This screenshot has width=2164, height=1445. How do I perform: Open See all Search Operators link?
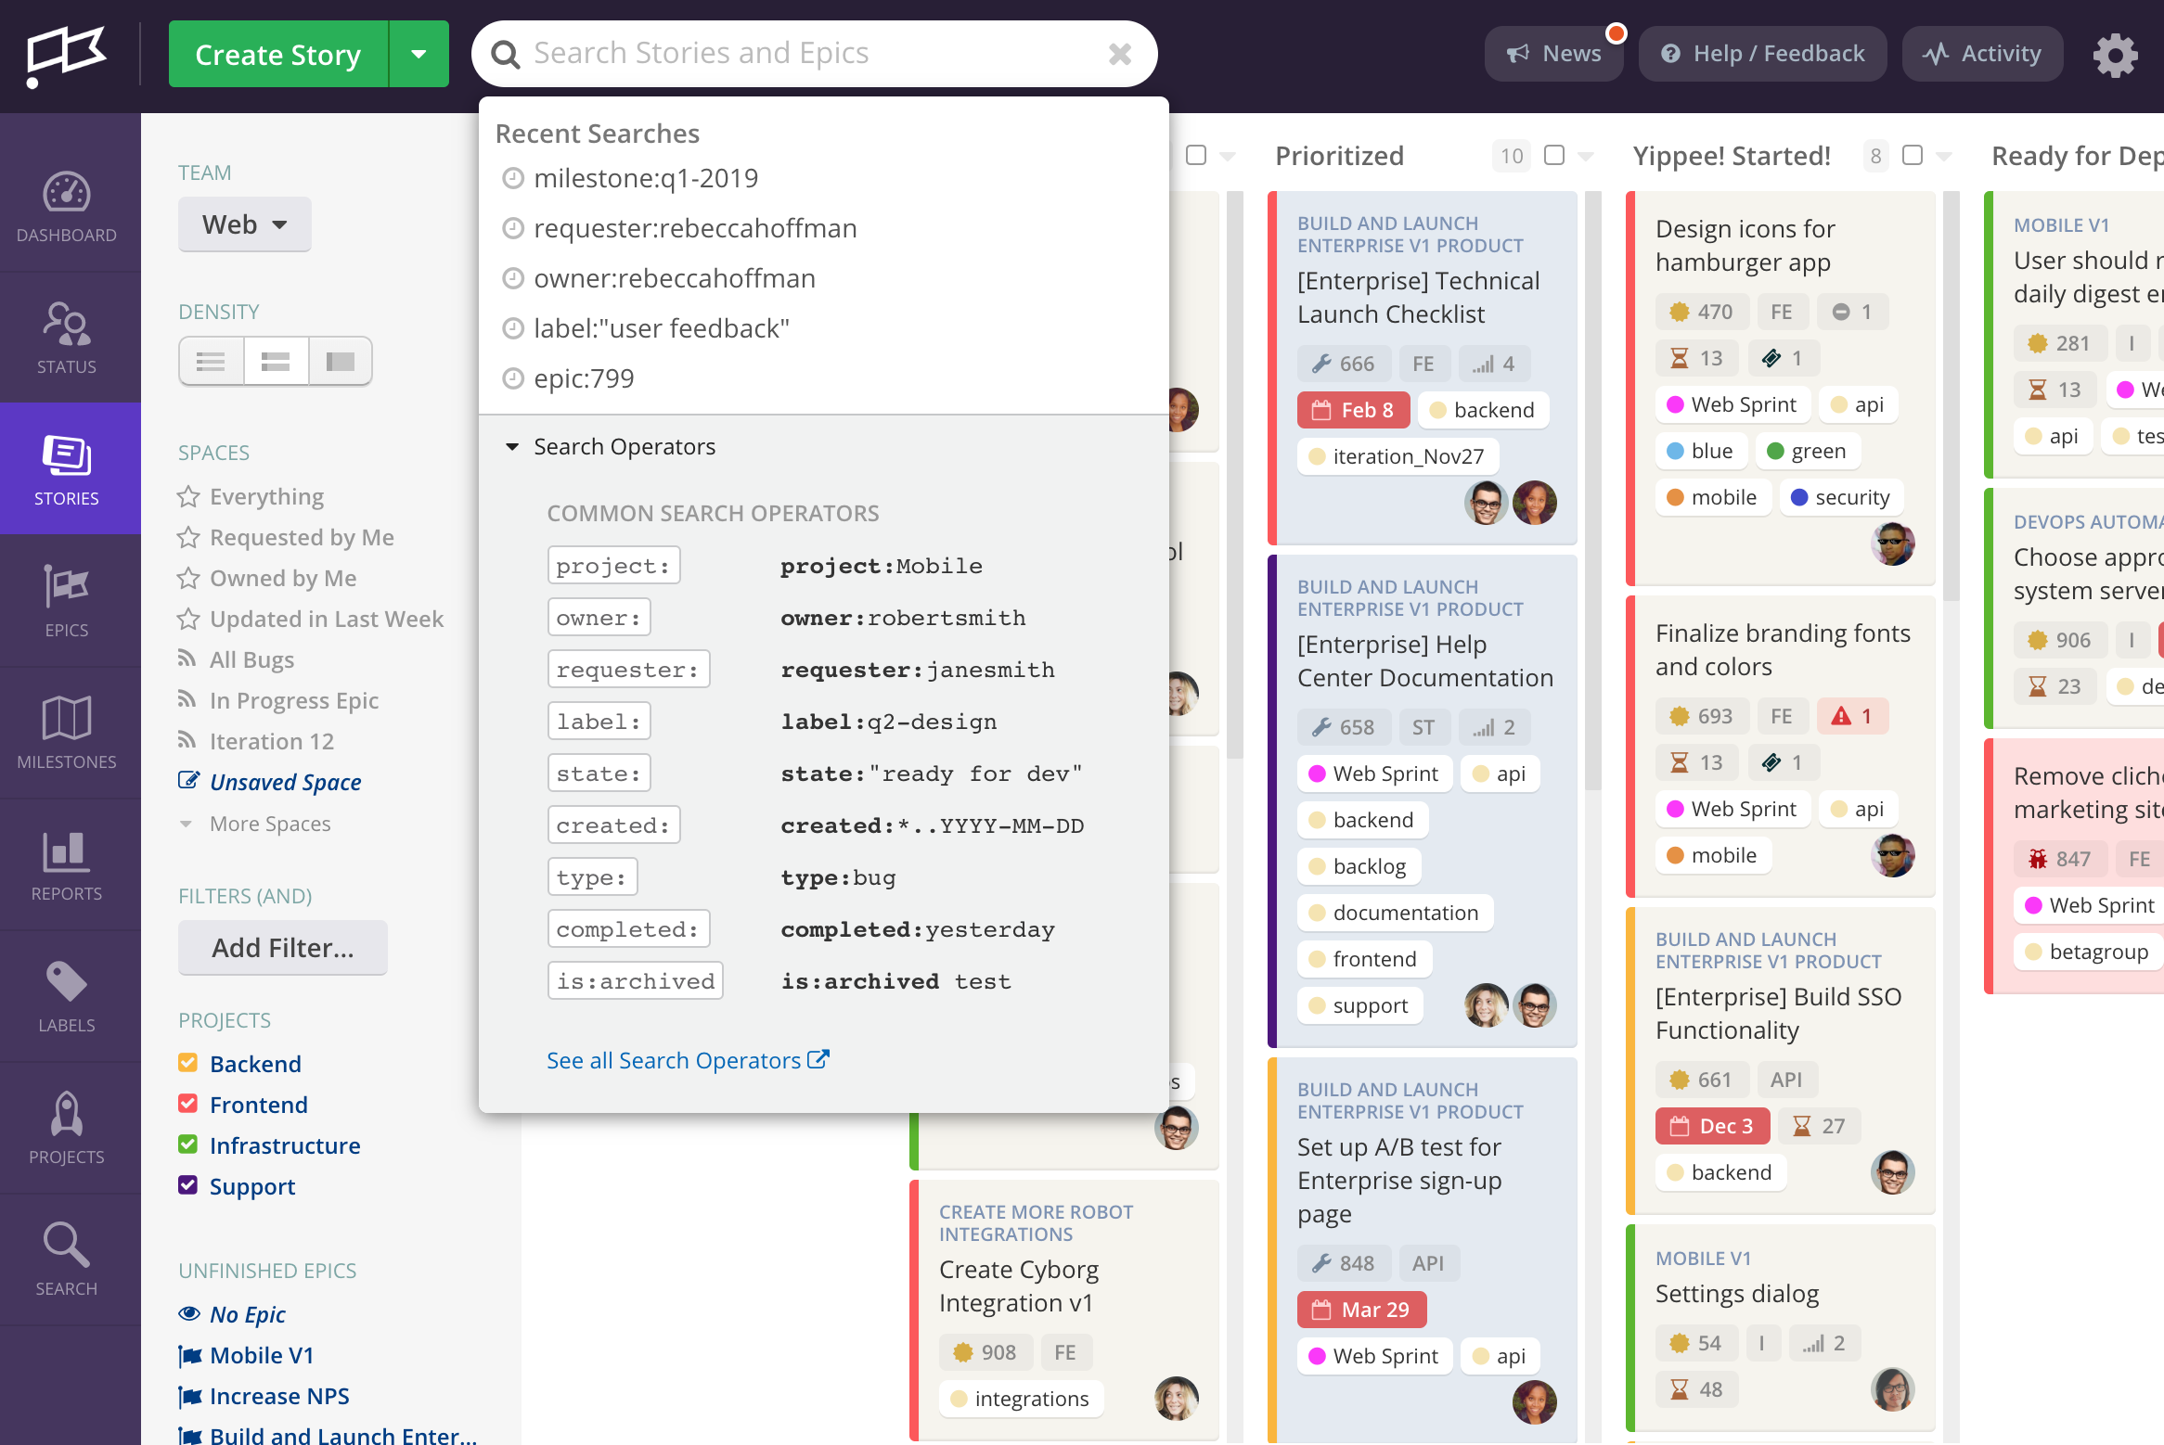pos(688,1060)
